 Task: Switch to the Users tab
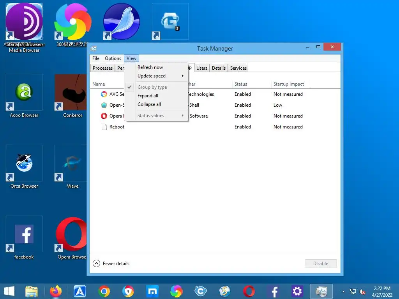[202, 68]
